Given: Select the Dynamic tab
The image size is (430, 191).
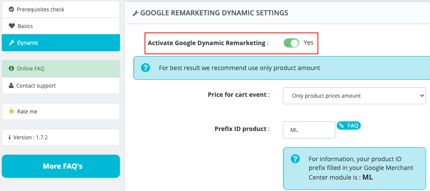Looking at the screenshot, I should point(61,43).
